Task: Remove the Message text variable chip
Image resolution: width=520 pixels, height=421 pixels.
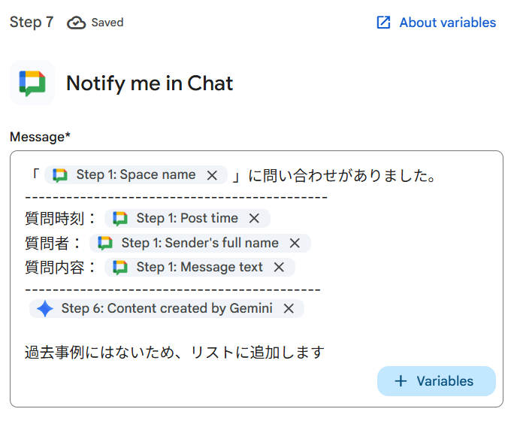Action: 279,268
